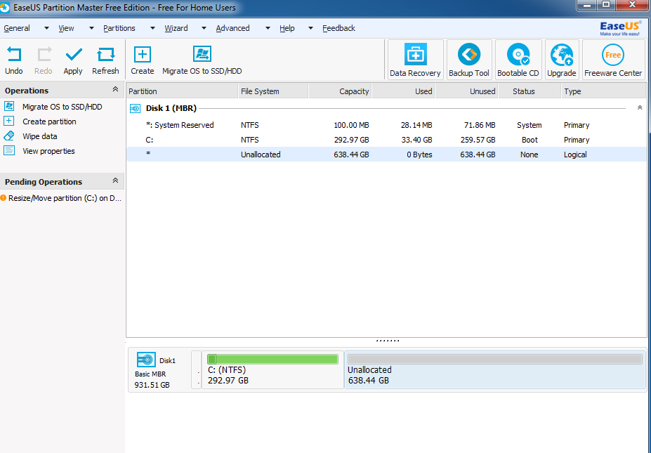Click the Redo toolbar icon

(44, 54)
